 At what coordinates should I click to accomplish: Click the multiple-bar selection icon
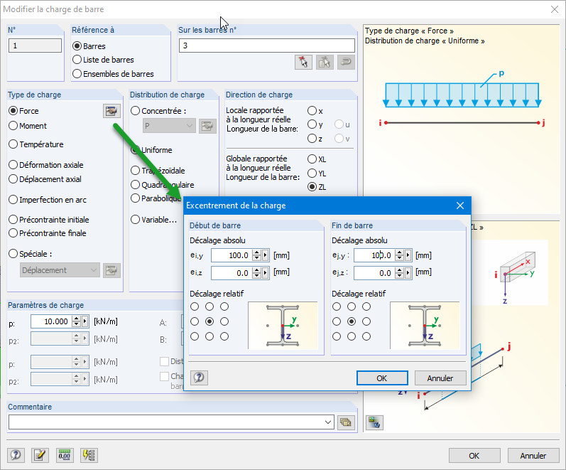325,62
